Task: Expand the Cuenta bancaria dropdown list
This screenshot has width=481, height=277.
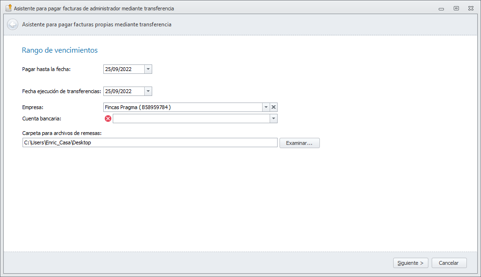Action: [x=273, y=119]
